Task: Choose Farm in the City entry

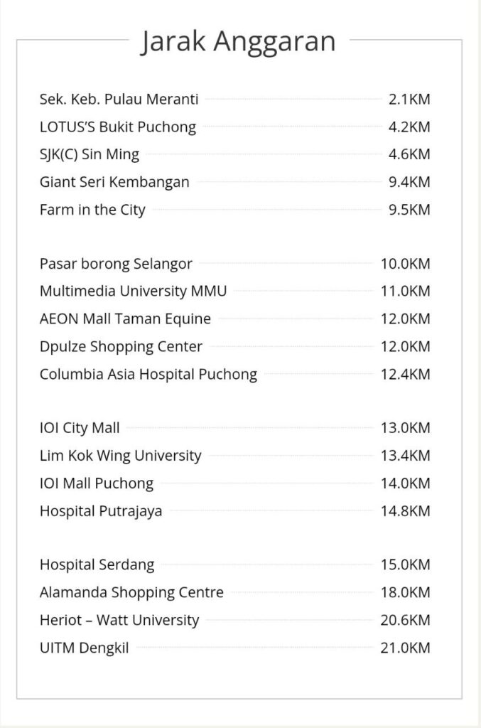Action: click(92, 210)
